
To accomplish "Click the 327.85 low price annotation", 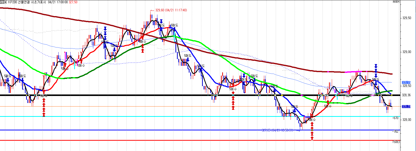I will [x=277, y=130].
